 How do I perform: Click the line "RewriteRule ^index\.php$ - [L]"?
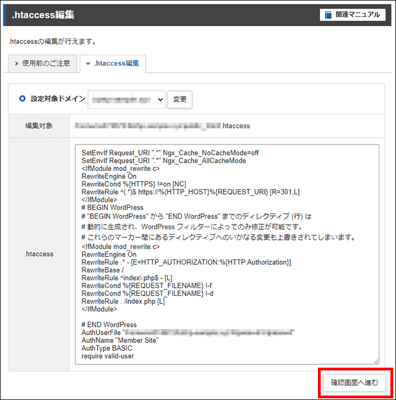pyautogui.click(x=127, y=278)
